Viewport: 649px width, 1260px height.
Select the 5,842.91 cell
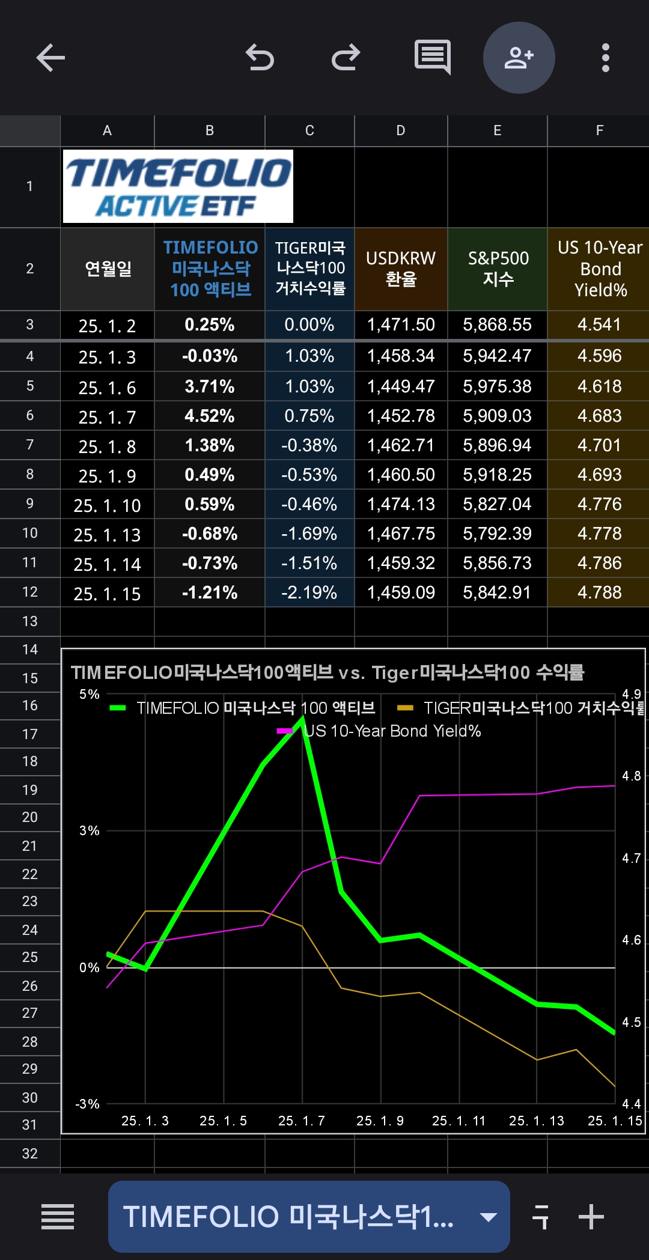(498, 592)
